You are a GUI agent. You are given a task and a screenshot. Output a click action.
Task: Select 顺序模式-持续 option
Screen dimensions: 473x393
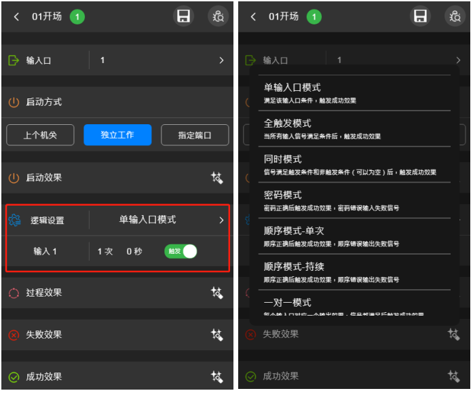point(354,272)
